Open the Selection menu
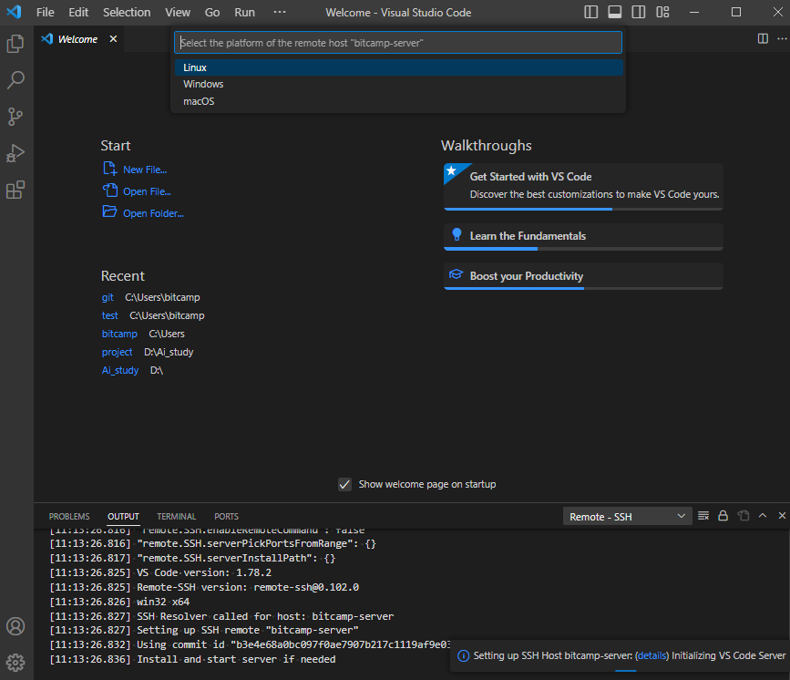The width and height of the screenshot is (790, 680). (x=127, y=12)
